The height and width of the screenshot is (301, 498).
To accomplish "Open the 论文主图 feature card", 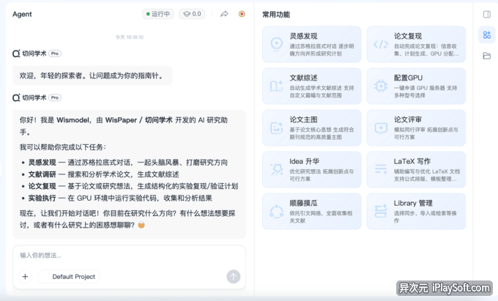I will tap(311, 127).
